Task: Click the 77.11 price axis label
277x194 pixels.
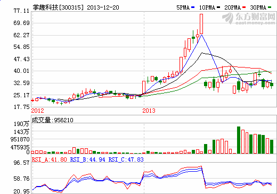Action: pos(21,11)
